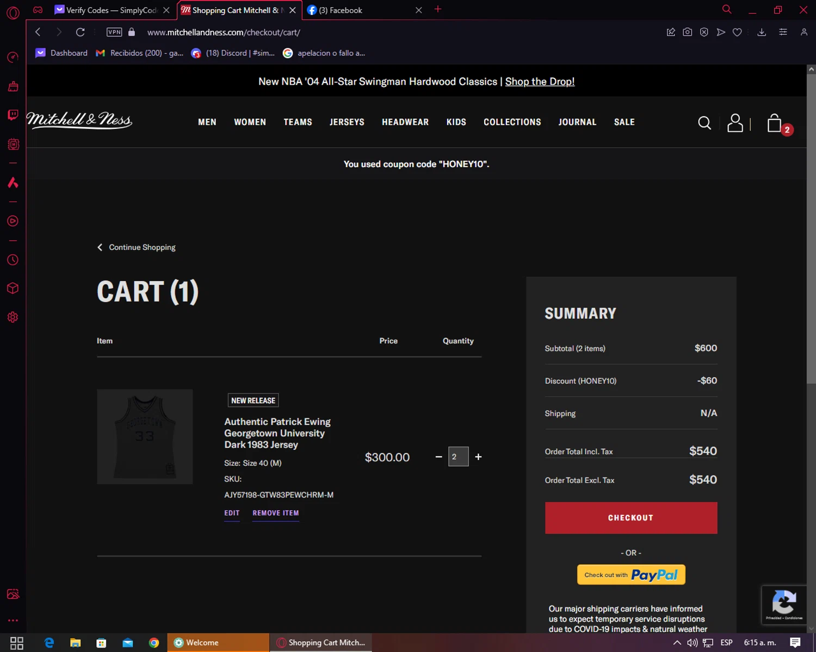Click the Mitchell & Ness logo

click(79, 120)
